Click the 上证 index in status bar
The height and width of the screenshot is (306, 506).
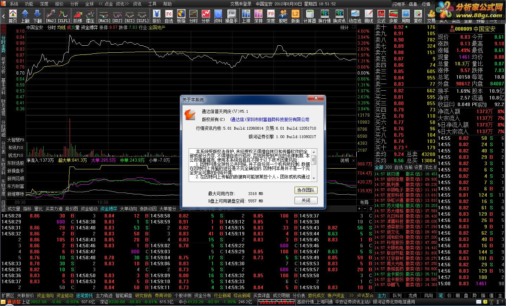[26, 302]
